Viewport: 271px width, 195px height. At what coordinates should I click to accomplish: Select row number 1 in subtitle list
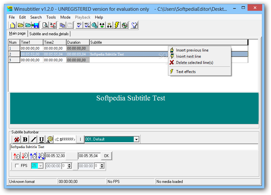click(x=14, y=48)
